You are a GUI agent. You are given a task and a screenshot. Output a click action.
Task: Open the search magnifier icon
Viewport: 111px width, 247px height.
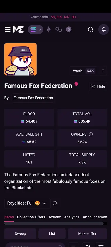click(90, 29)
